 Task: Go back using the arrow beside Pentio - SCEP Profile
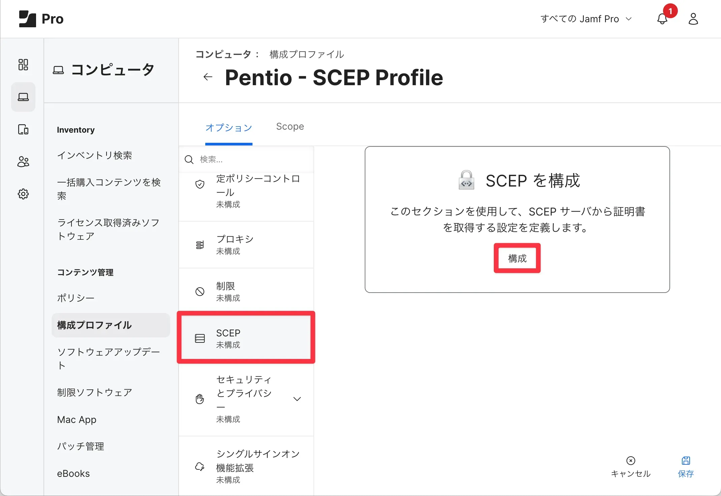coord(208,77)
